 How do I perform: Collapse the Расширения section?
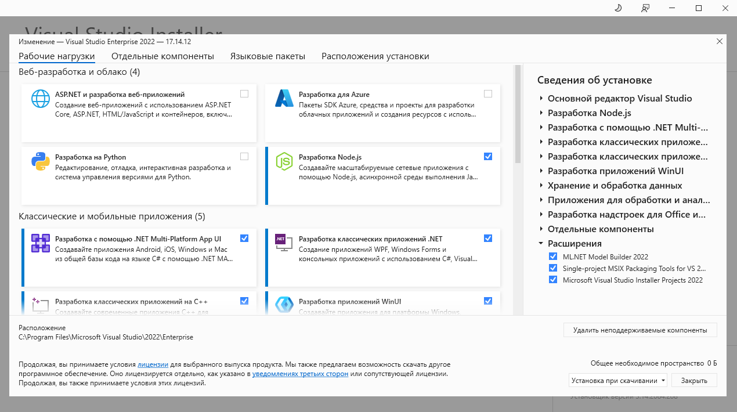click(541, 244)
